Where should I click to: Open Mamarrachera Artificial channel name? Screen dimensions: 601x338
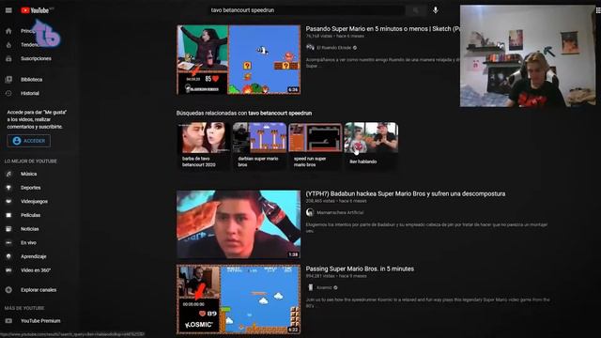click(340, 212)
